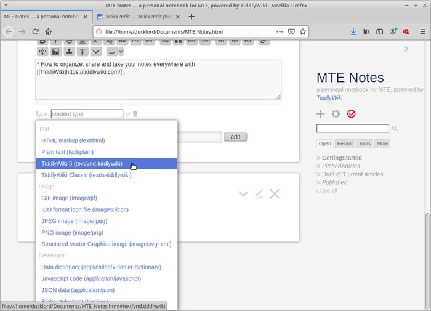Hide the sidebar with double chevron
Viewport: 431px width, 311px height.
point(406,49)
